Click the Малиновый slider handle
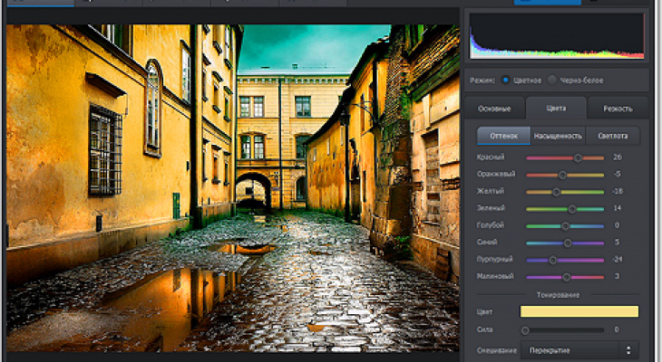 point(566,277)
